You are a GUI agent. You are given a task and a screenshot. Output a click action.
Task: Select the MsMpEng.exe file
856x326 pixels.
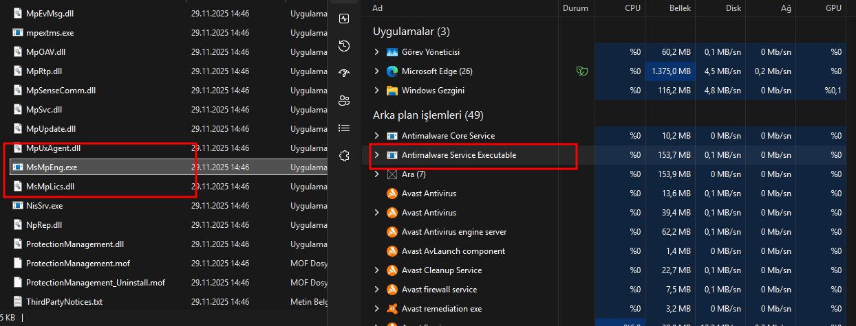click(52, 167)
